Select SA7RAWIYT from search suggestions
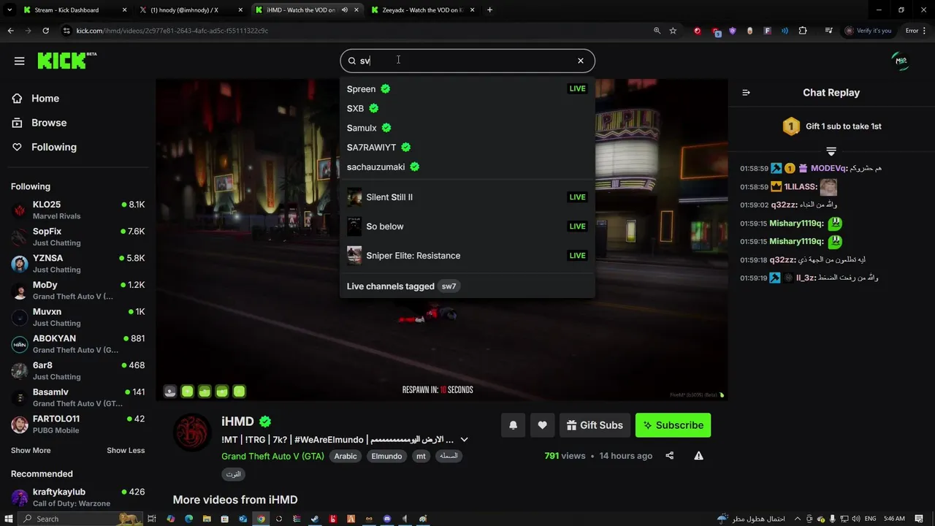 [x=467, y=148]
